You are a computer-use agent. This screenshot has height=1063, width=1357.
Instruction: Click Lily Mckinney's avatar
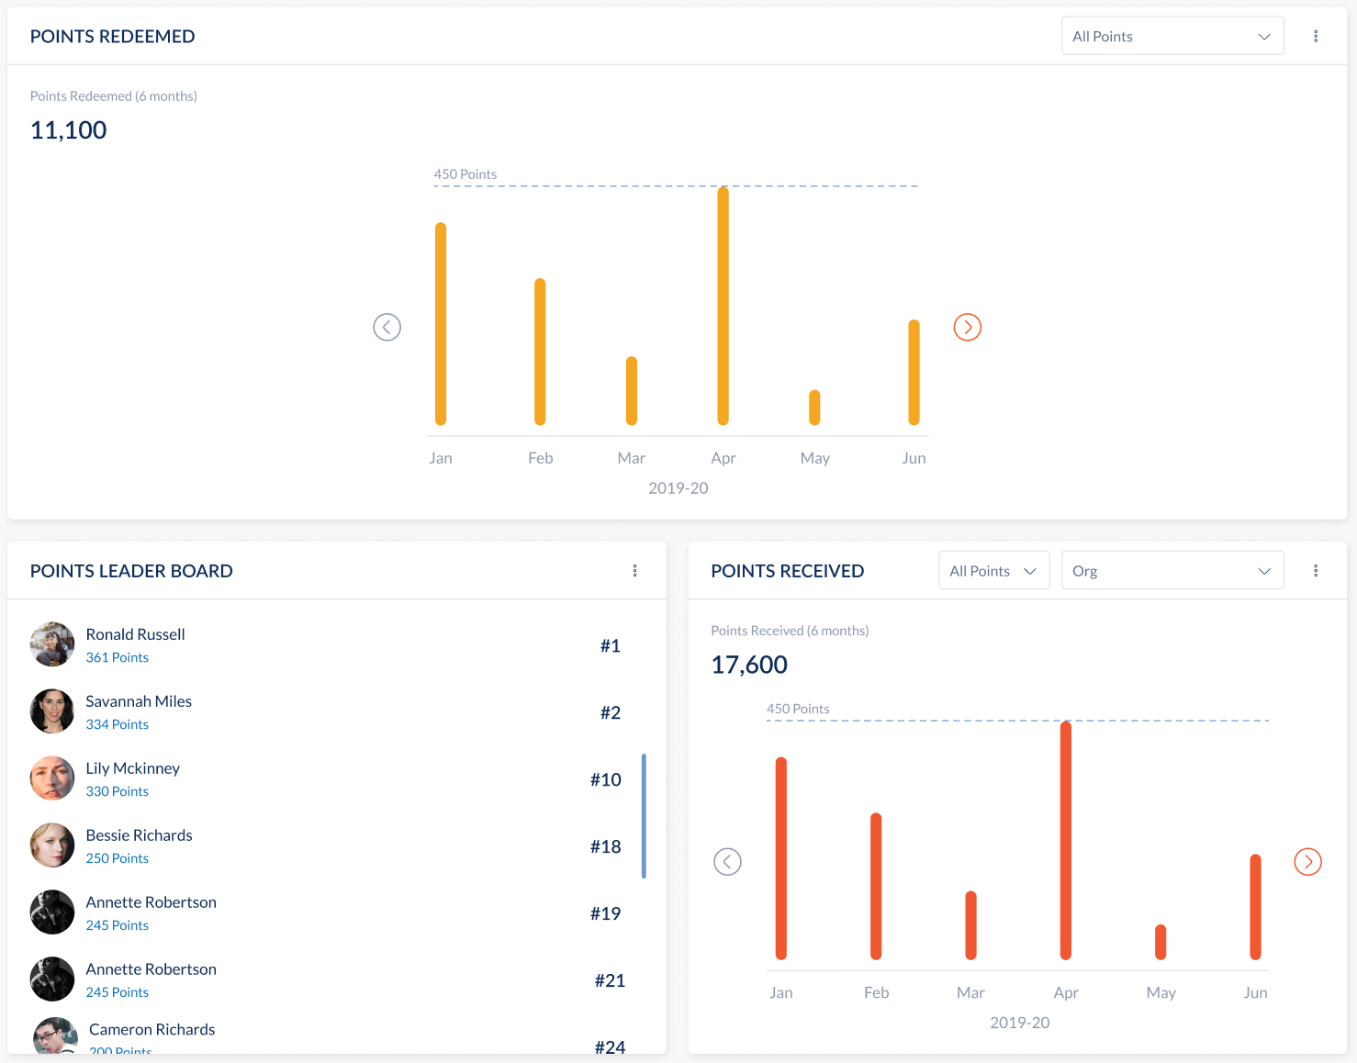[x=52, y=778]
